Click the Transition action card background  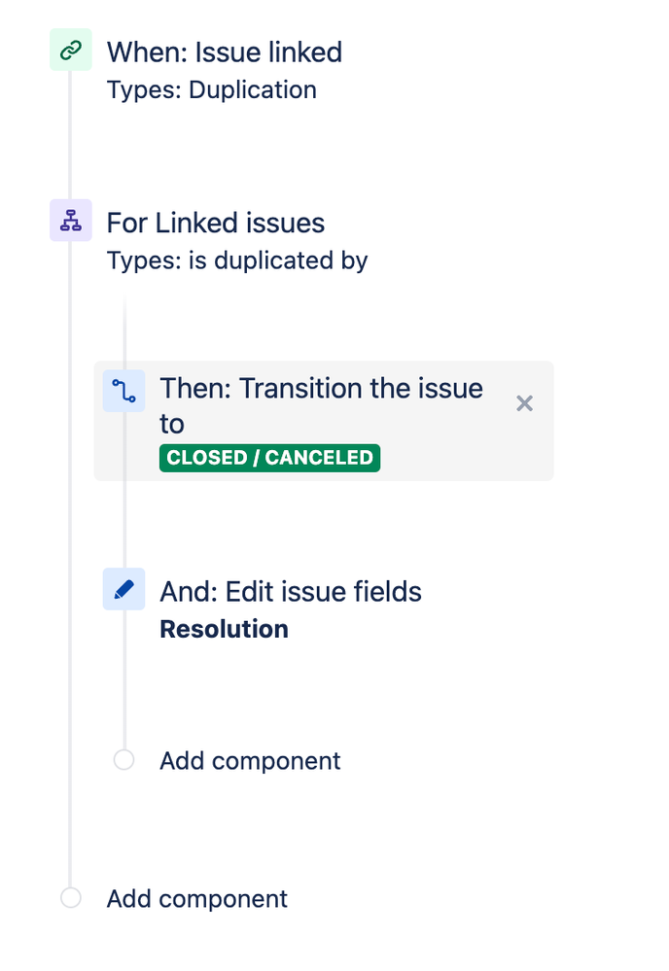(324, 421)
